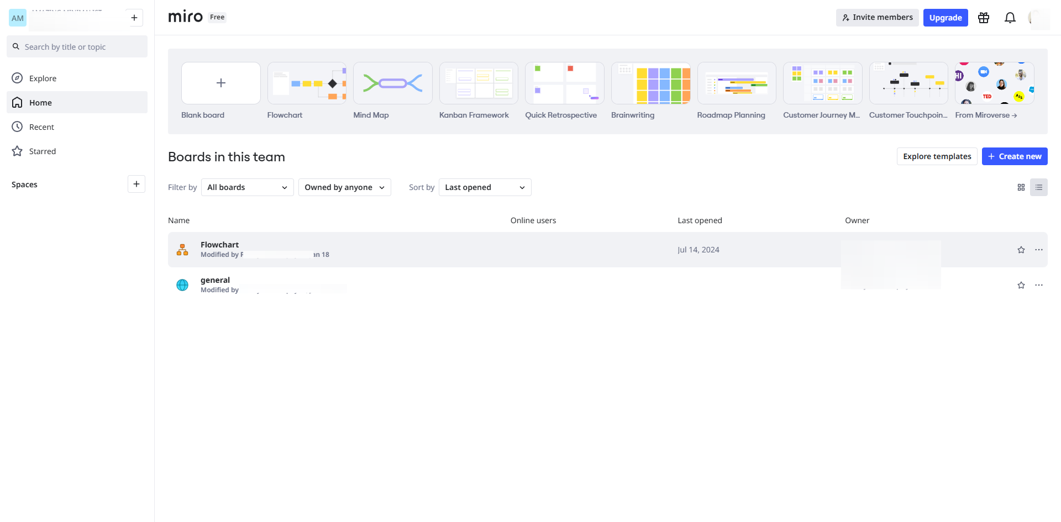Screen dimensions: 1061x522
Task: Click Invite members button
Action: click(878, 18)
